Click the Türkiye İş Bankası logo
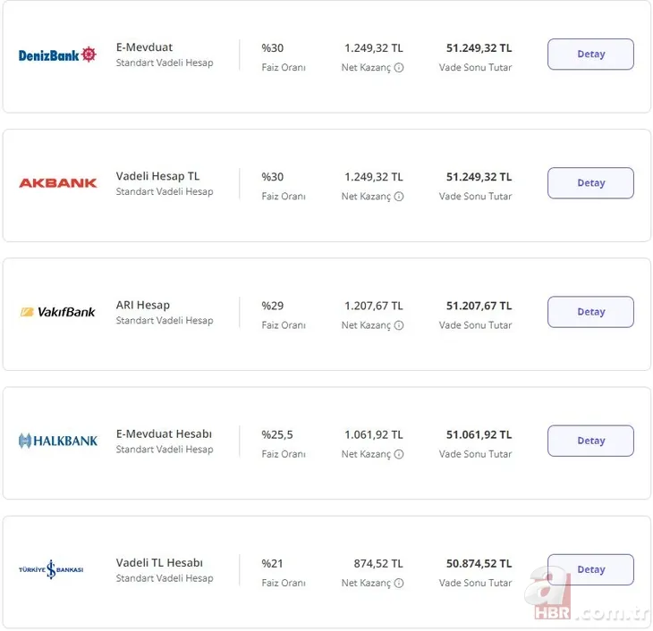The width and height of the screenshot is (653, 631). pos(51,569)
